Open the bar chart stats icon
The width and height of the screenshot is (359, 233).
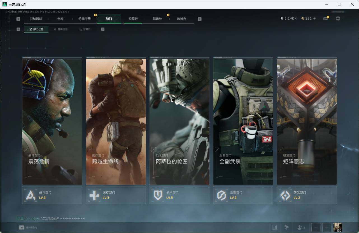click(x=275, y=227)
